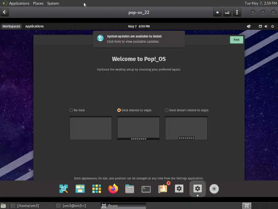
Task: Switch to the Boxes taskbar window
Action: [x=124, y=206]
